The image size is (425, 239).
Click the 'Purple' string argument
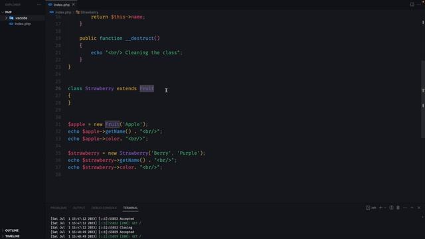coord(189,153)
